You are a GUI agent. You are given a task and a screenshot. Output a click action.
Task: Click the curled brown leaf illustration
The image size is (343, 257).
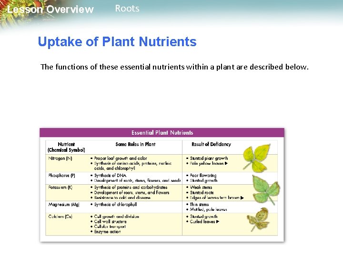pos(258,219)
